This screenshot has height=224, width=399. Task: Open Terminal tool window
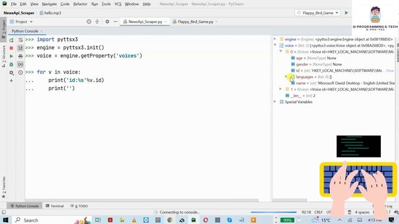pyautogui.click(x=54, y=206)
